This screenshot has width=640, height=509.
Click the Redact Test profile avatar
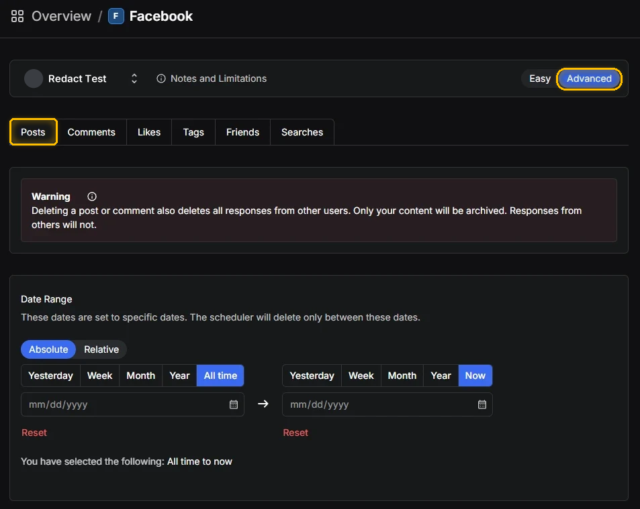(x=34, y=78)
